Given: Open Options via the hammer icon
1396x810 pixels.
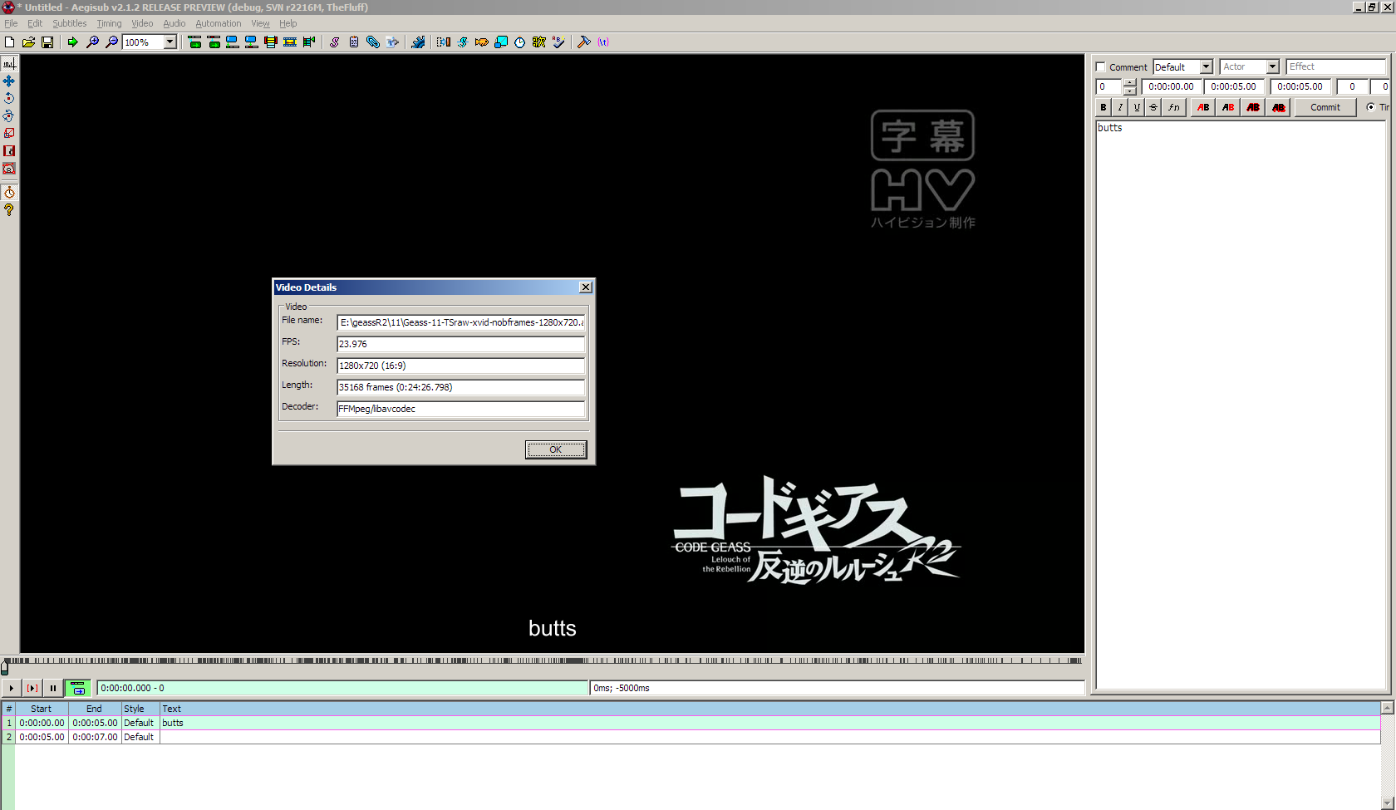Looking at the screenshot, I should (584, 42).
